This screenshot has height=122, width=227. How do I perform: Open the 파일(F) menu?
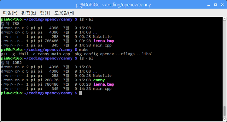(x=10, y=13)
